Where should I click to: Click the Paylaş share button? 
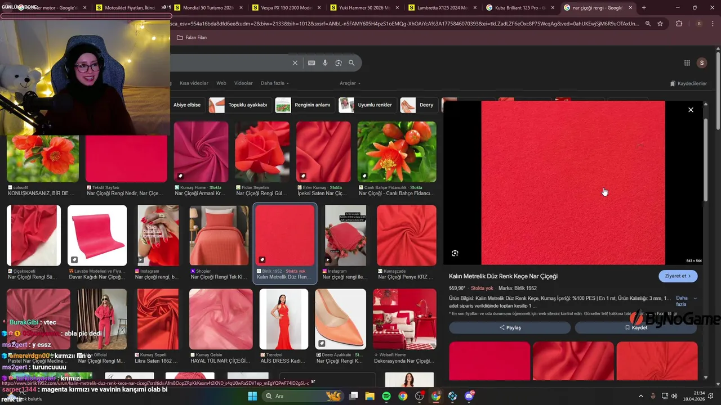[x=510, y=327]
